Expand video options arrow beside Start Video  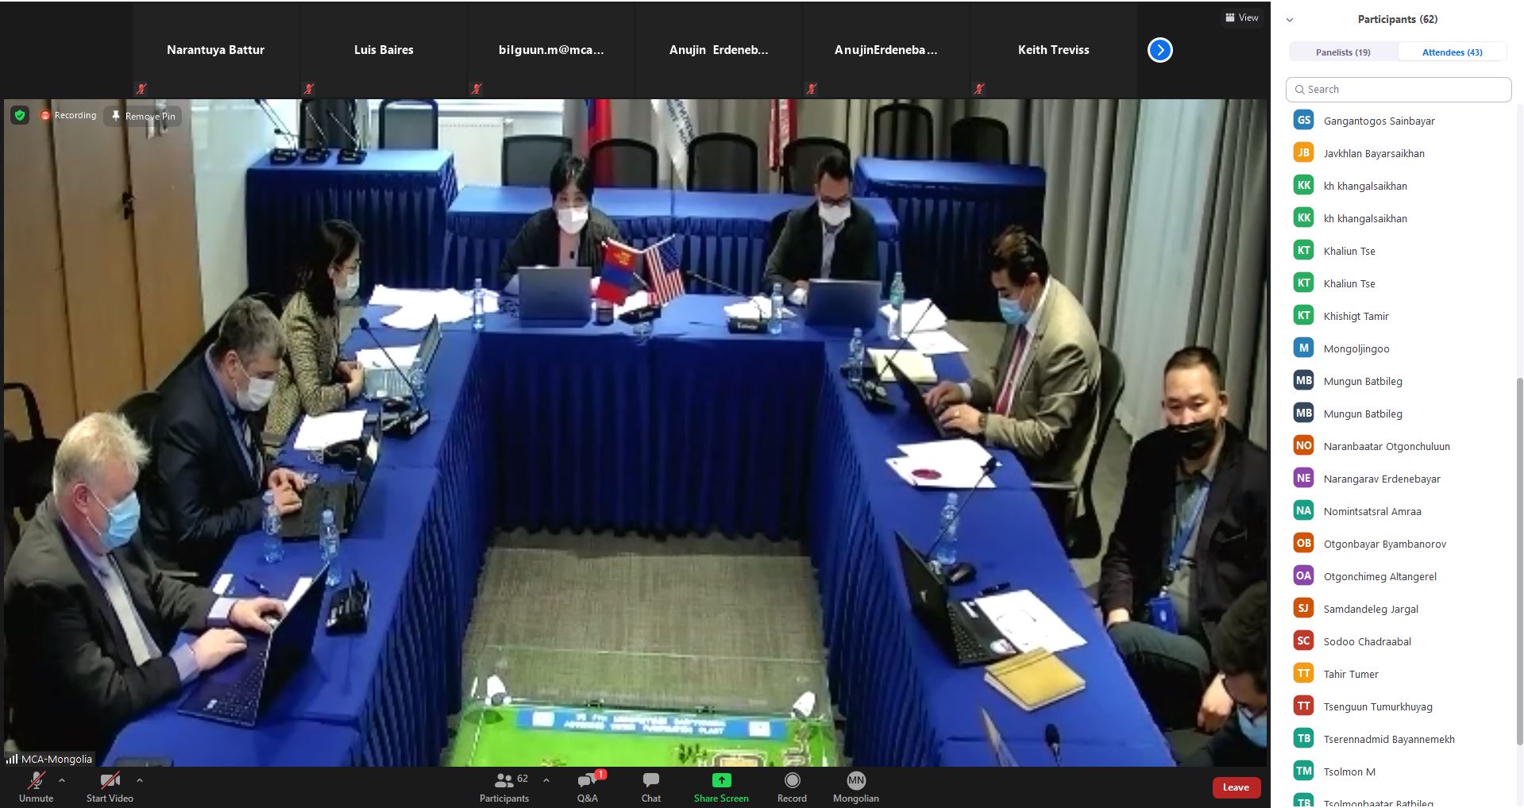(x=140, y=780)
